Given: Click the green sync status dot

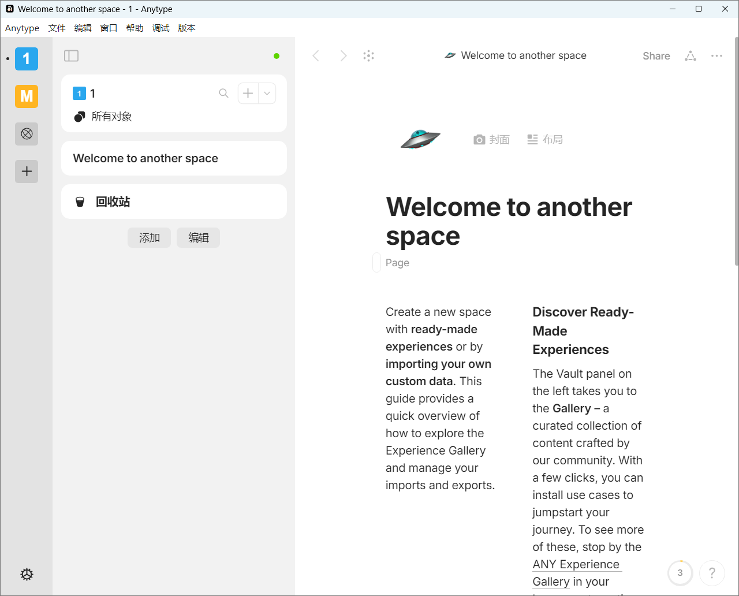Looking at the screenshot, I should 277,56.
